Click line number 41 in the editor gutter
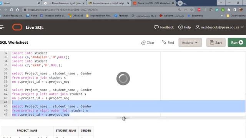Viewport: 246px width, 138px height. [x=6, y=90]
